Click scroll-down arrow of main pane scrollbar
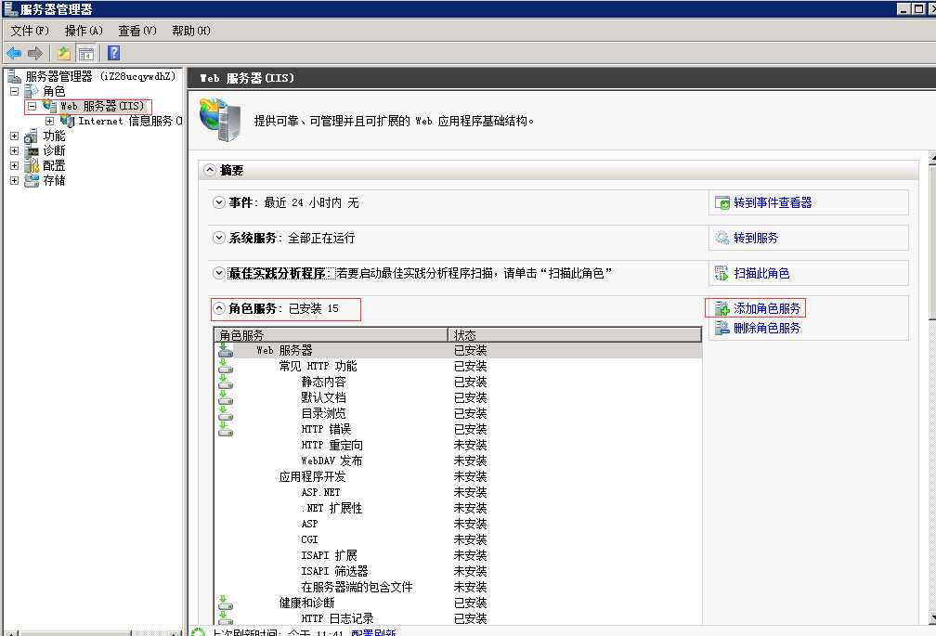This screenshot has height=636, width=936. pos(932,617)
